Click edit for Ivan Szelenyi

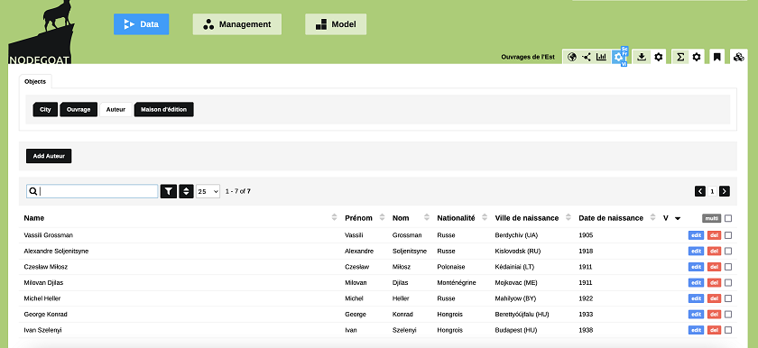696,331
